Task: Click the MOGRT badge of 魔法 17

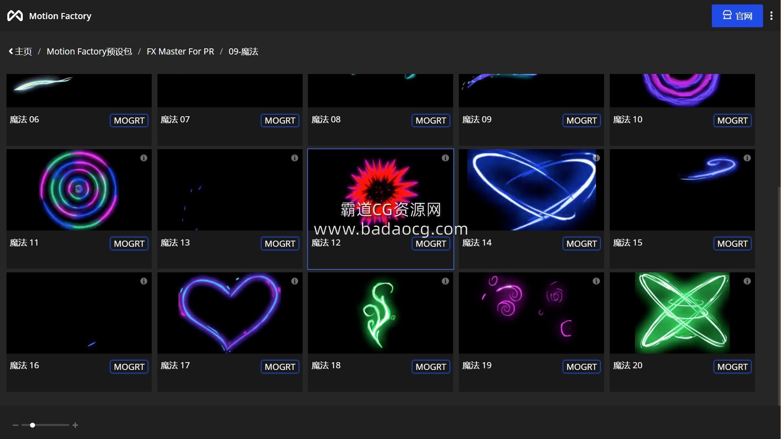Action: [x=280, y=367]
